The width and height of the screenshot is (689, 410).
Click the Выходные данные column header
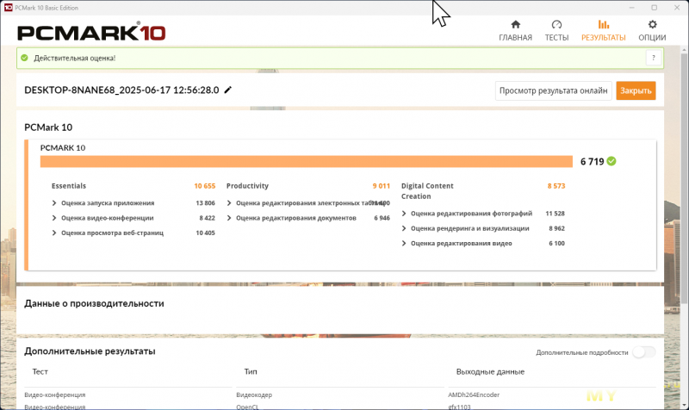click(490, 372)
